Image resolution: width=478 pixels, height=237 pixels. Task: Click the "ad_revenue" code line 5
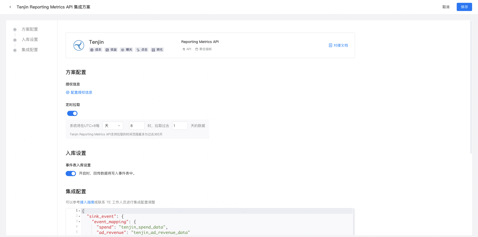143,232
